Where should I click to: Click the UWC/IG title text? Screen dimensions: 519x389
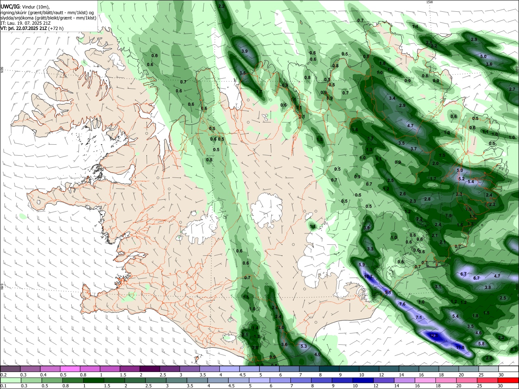(x=10, y=6)
